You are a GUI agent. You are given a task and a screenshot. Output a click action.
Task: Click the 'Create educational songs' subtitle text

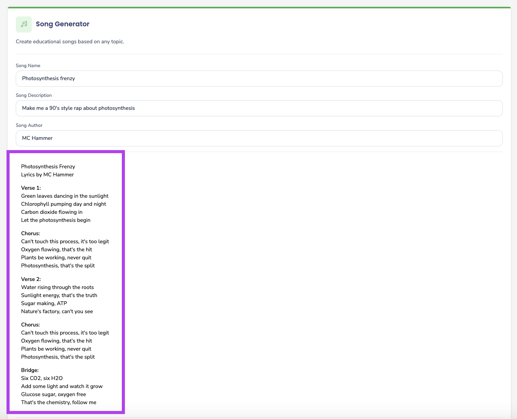point(70,41)
